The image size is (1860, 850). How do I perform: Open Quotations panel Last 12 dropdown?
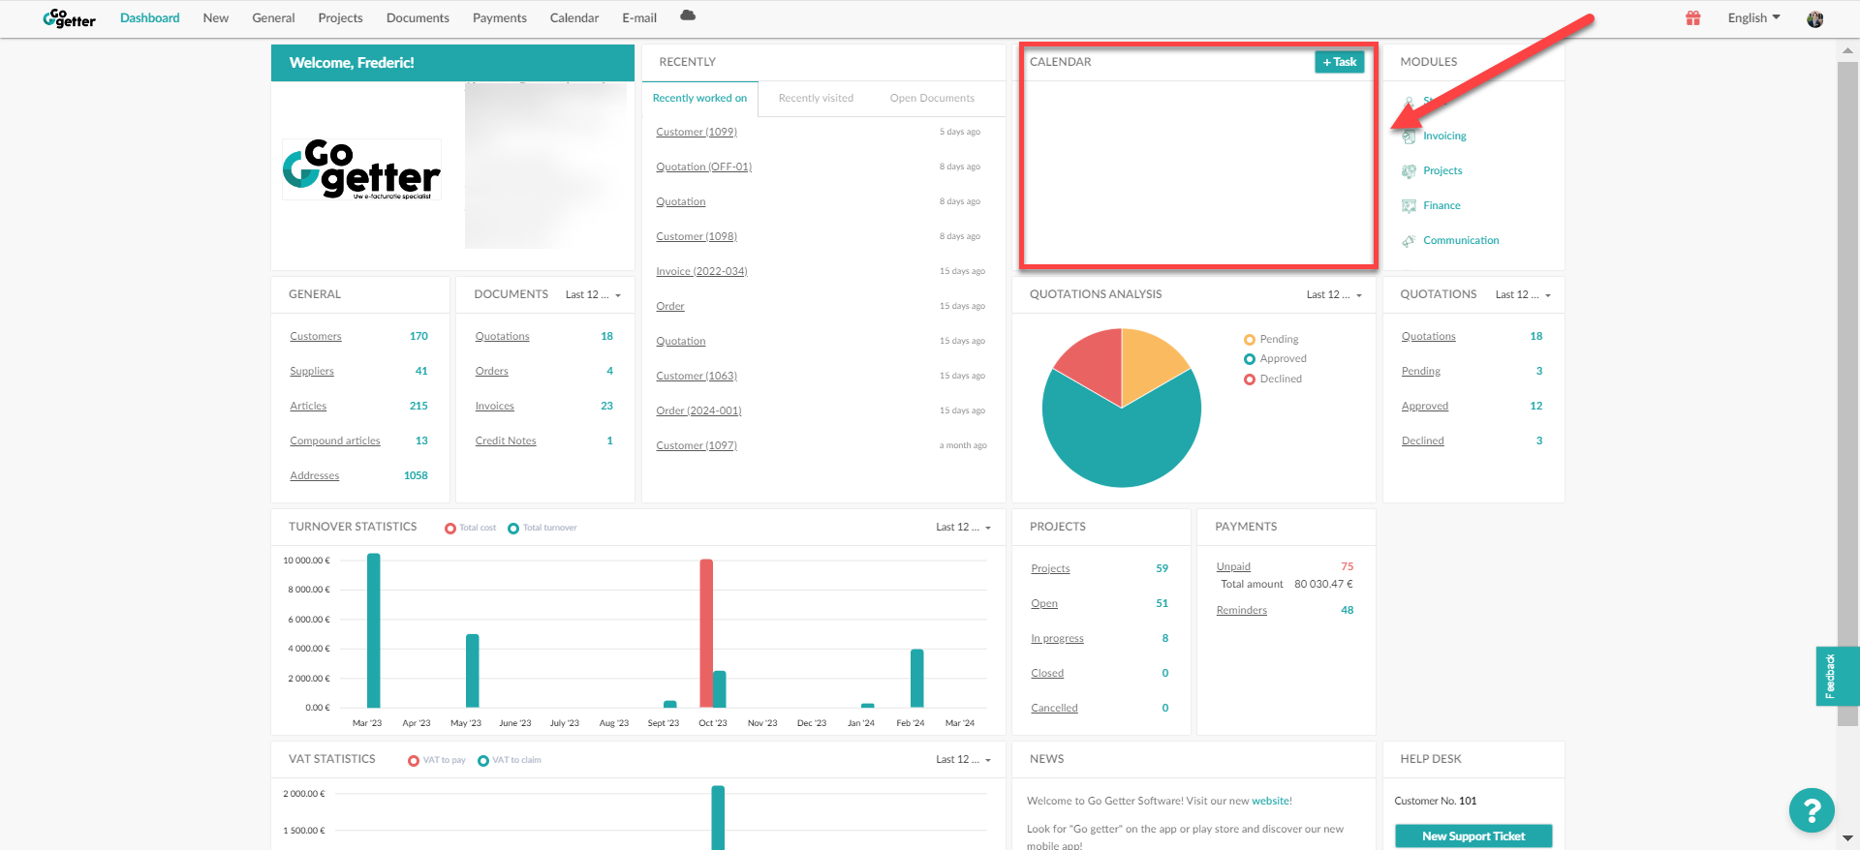click(x=1523, y=295)
